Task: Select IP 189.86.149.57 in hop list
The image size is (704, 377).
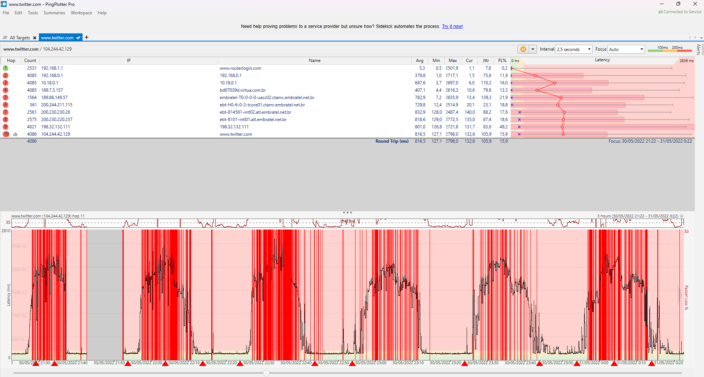Action: (x=54, y=98)
